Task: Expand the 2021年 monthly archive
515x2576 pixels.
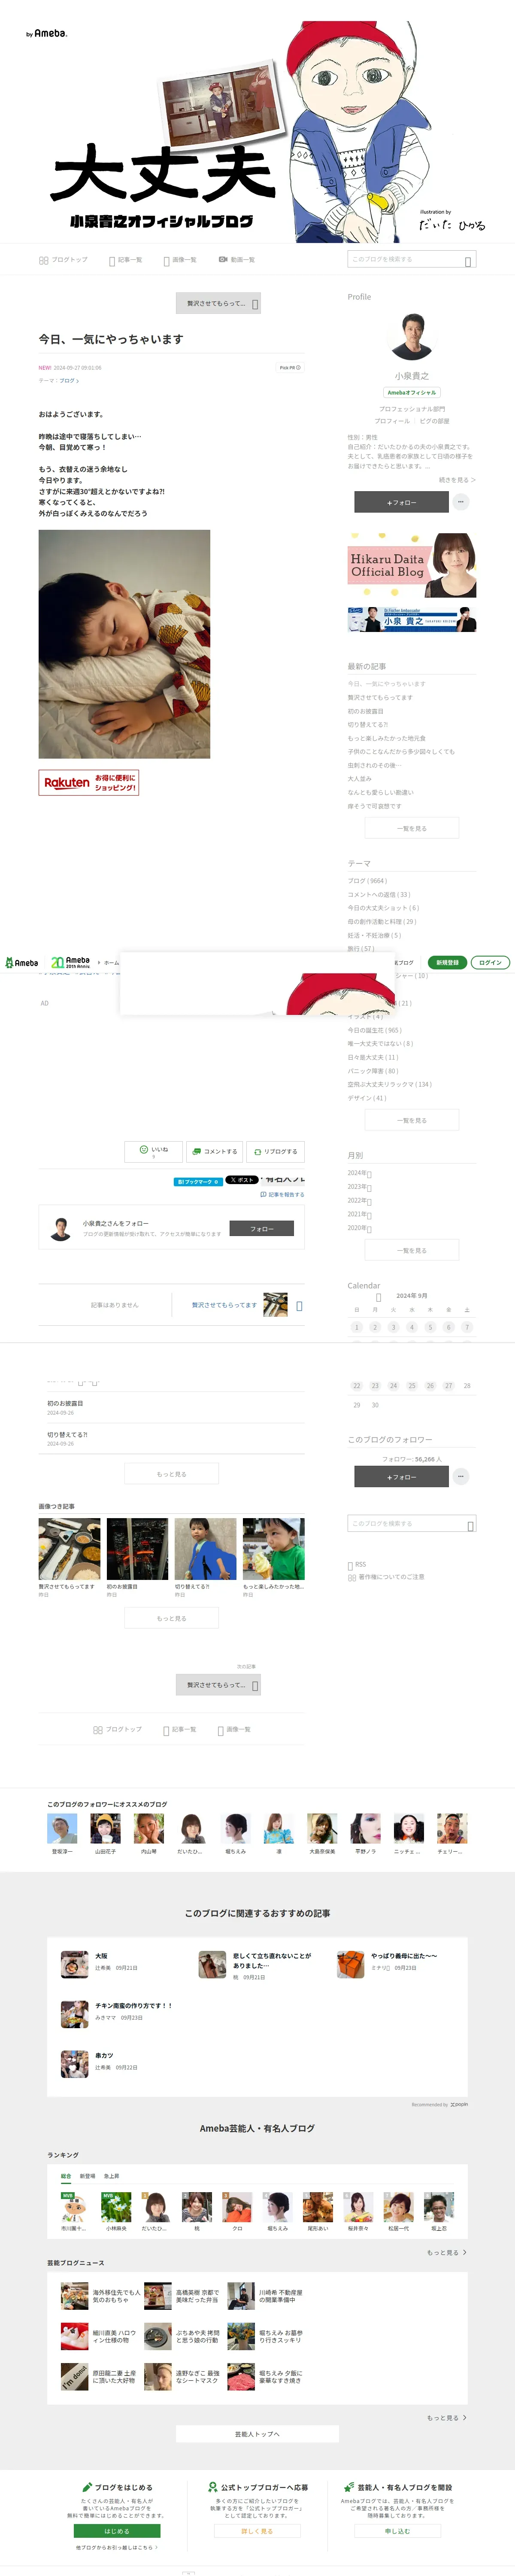Action: 359,1215
